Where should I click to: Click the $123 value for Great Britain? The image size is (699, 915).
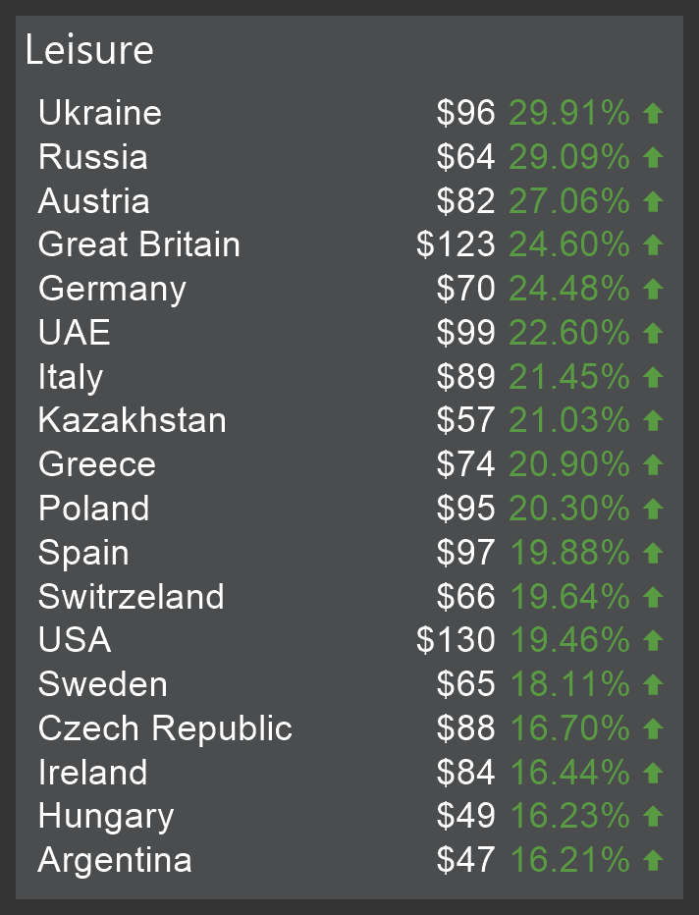(456, 245)
